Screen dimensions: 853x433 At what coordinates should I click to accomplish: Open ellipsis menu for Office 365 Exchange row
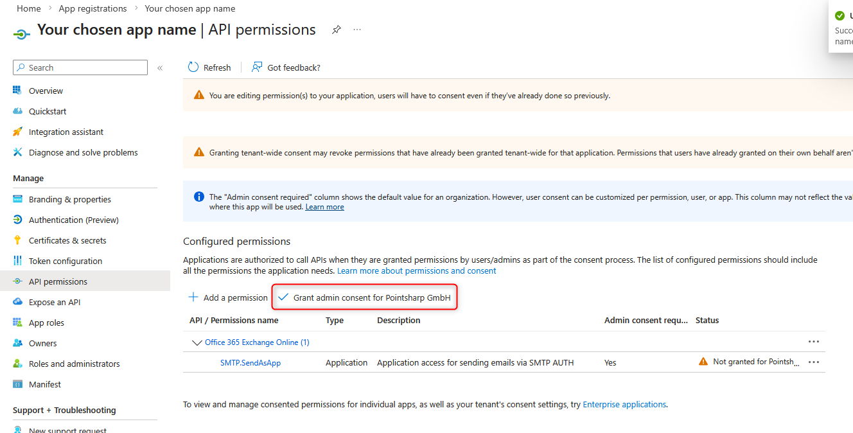(x=814, y=342)
